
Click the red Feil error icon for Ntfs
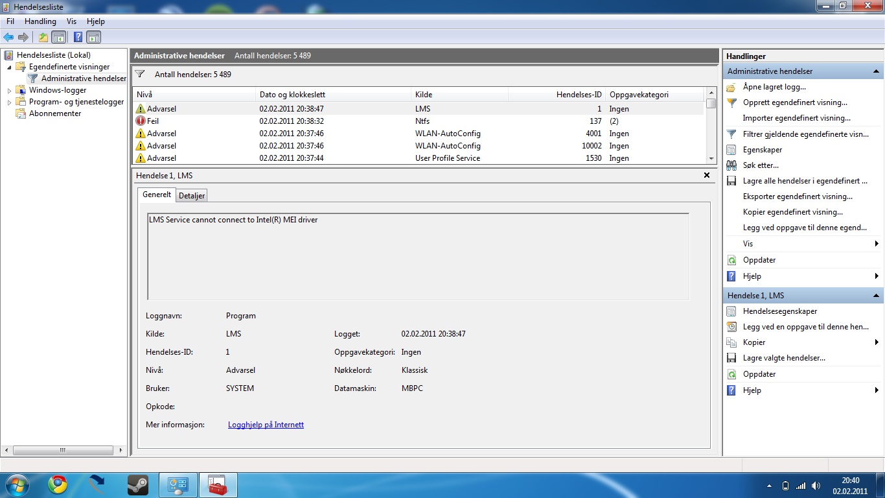point(141,121)
